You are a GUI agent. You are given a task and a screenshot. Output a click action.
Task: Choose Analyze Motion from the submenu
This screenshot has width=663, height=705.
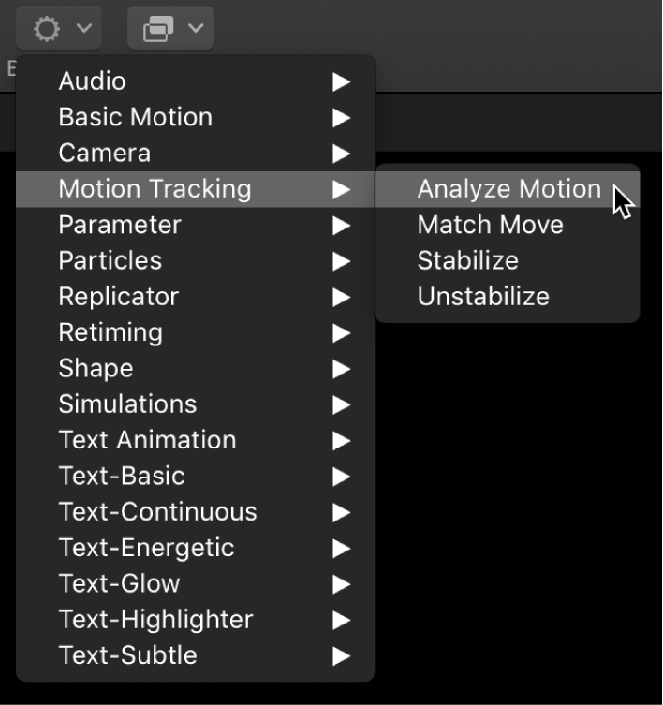[x=508, y=189]
